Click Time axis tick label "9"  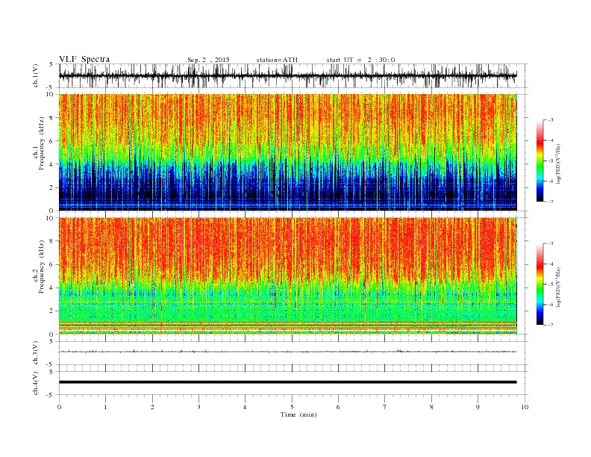[478, 407]
